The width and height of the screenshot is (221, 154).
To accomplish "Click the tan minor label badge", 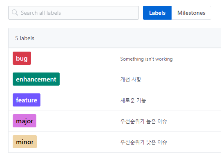I will tap(25, 142).
